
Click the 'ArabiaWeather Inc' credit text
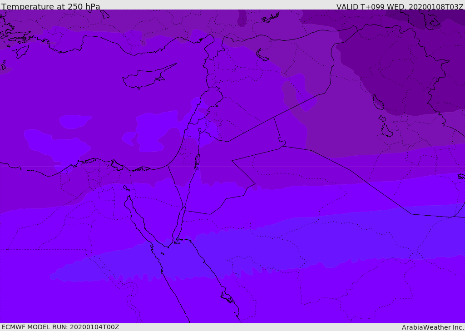(x=432, y=327)
